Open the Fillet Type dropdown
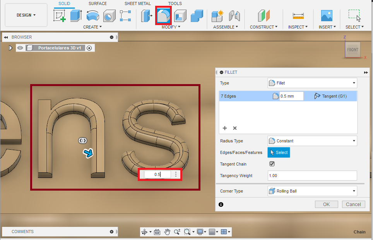The height and width of the screenshot is (240, 373). (x=312, y=83)
